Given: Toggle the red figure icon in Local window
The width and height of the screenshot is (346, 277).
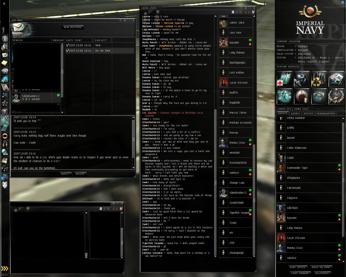Looking at the screenshot, I should tap(246, 12).
